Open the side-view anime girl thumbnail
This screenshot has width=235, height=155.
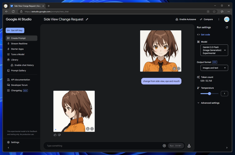pos(74,111)
